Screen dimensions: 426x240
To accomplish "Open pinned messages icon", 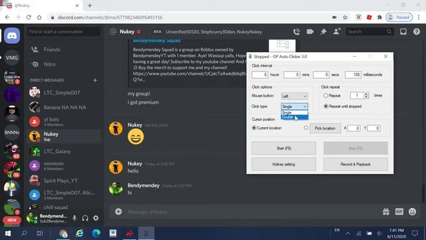I will tap(323, 32).
